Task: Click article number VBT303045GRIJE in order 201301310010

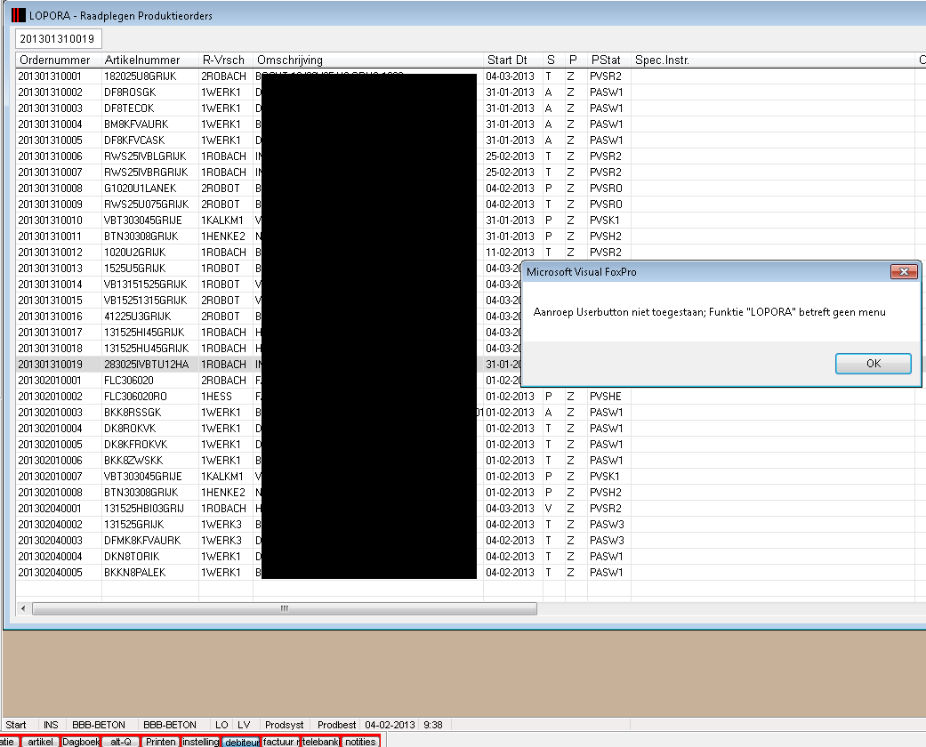Action: pos(143,221)
